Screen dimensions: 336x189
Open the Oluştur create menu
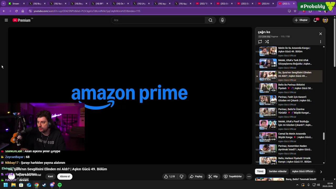click(x=301, y=20)
